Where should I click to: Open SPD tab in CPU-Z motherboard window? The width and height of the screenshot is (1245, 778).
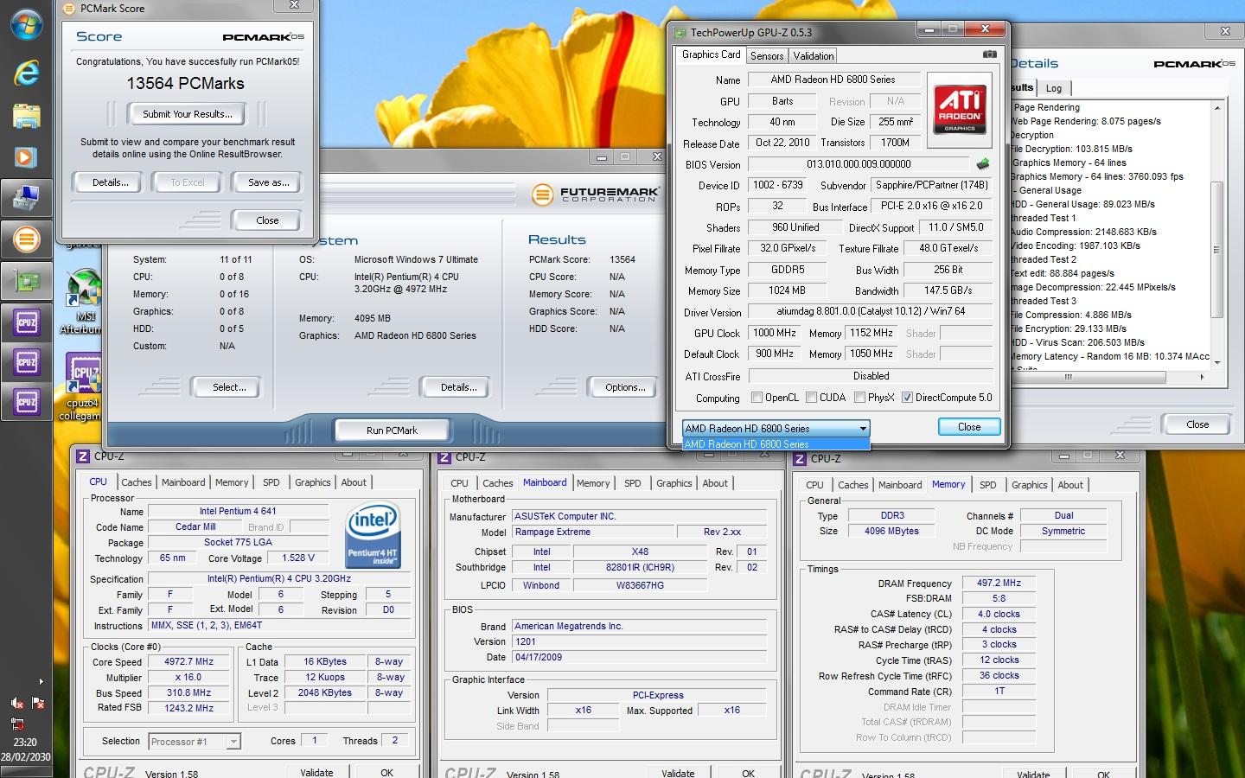633,483
